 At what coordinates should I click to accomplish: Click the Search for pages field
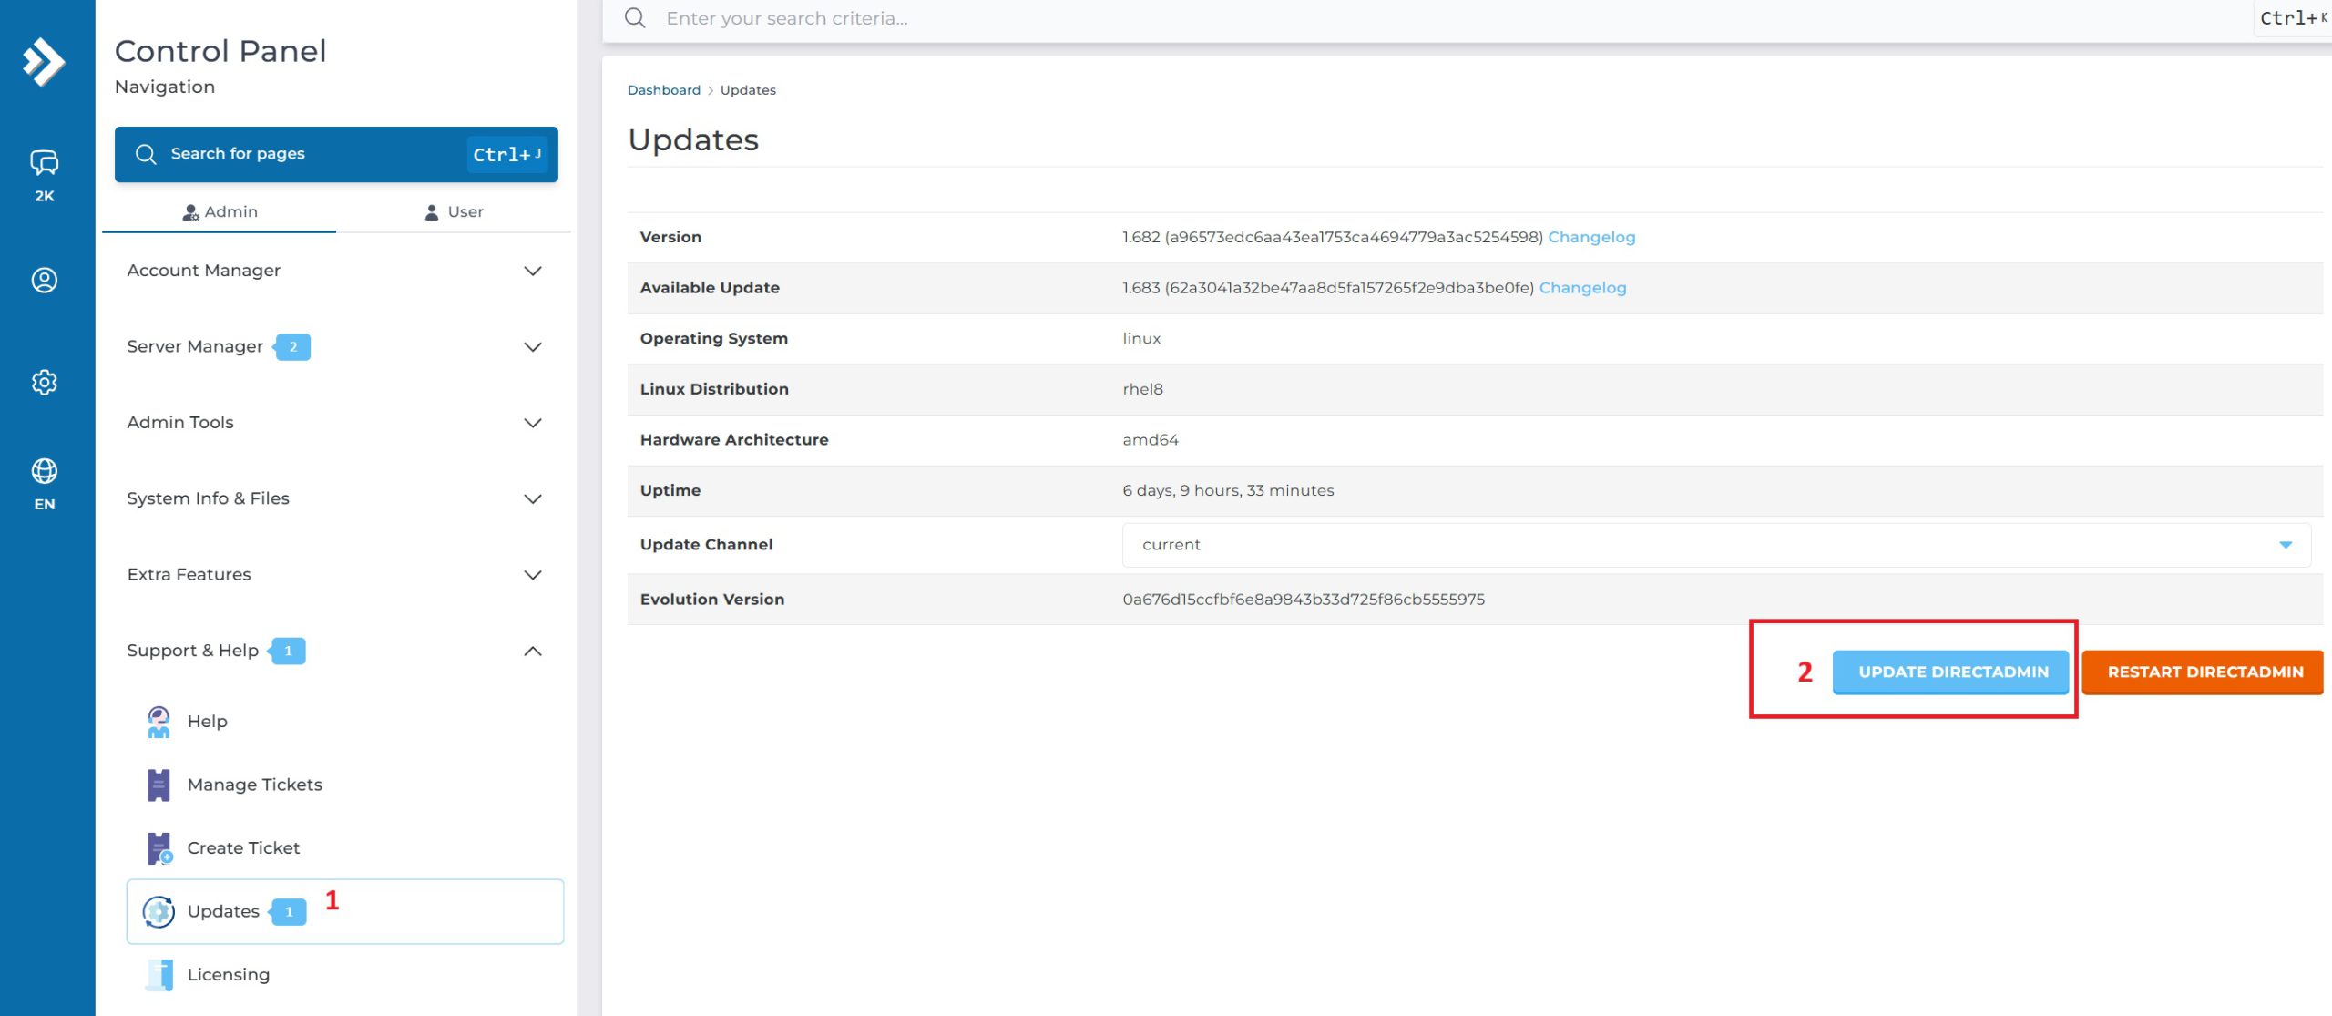(x=336, y=154)
